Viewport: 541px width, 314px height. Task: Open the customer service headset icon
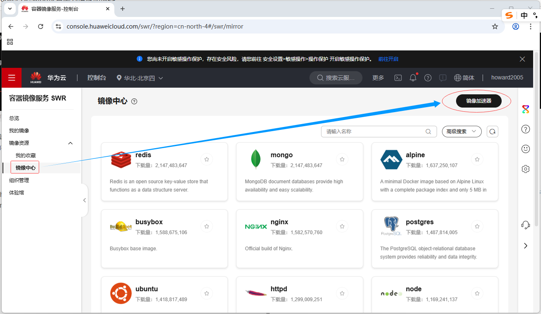[526, 225]
